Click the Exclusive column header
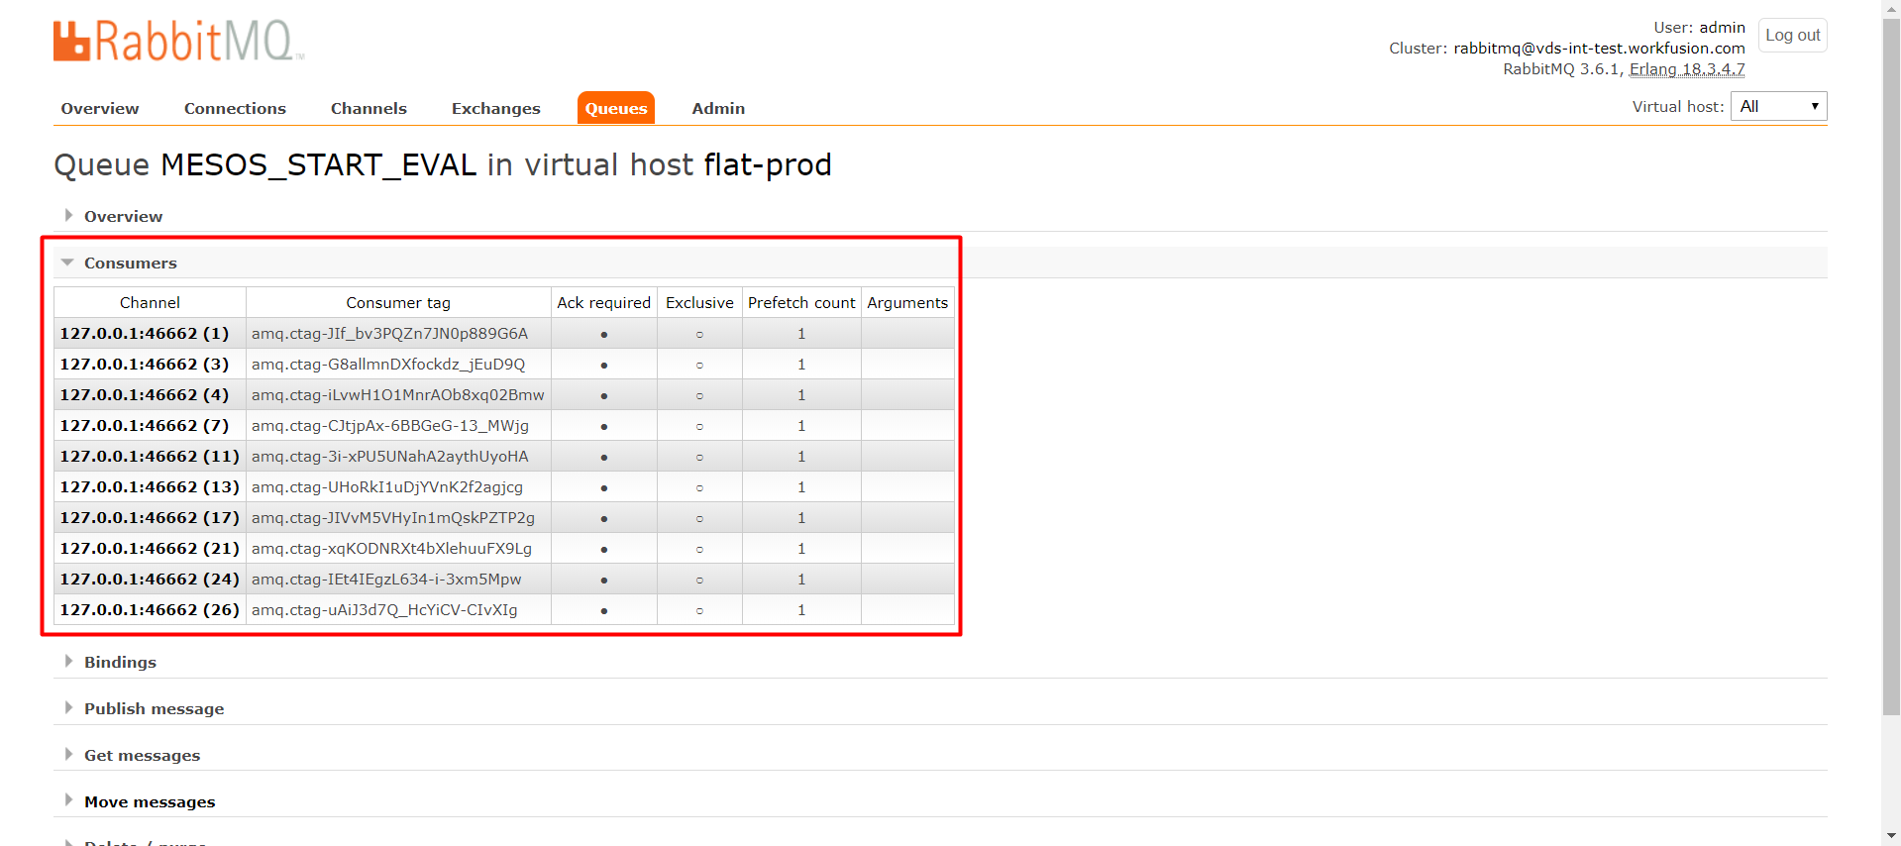The height and width of the screenshot is (846, 1901). pos(699,302)
